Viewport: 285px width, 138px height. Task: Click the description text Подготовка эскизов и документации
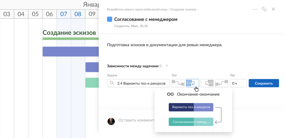(x=165, y=45)
